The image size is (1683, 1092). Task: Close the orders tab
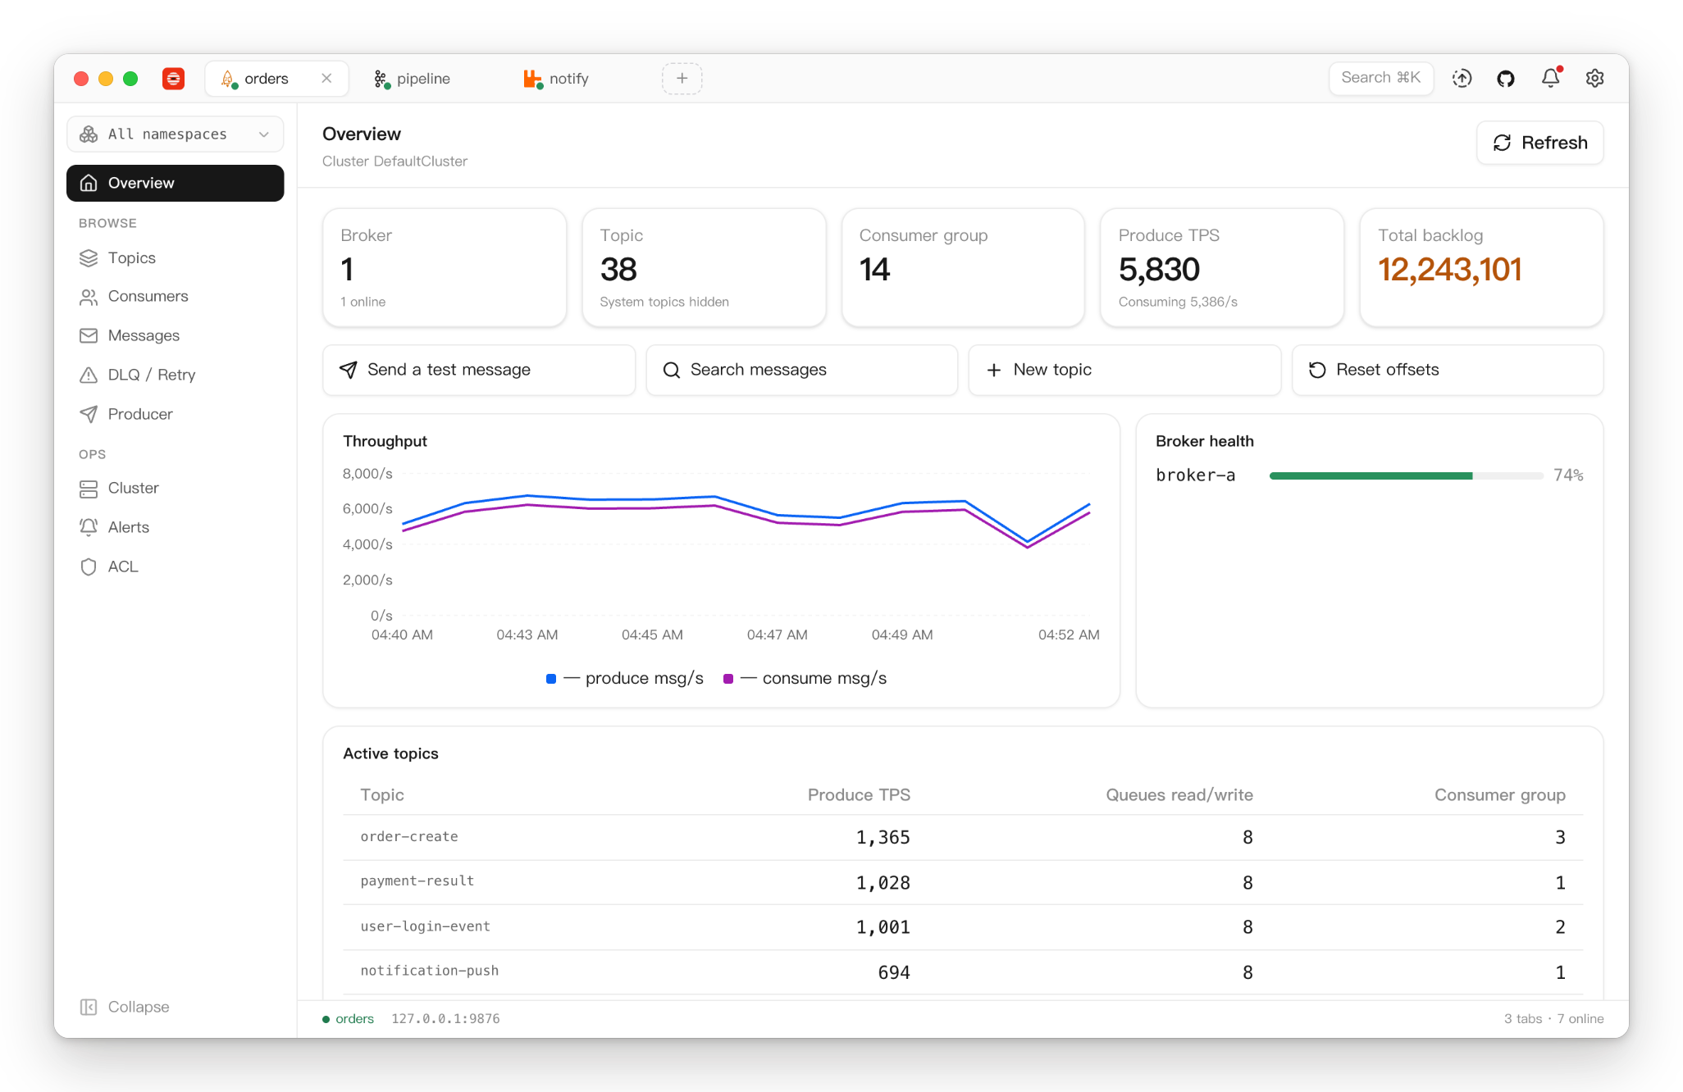point(326,78)
